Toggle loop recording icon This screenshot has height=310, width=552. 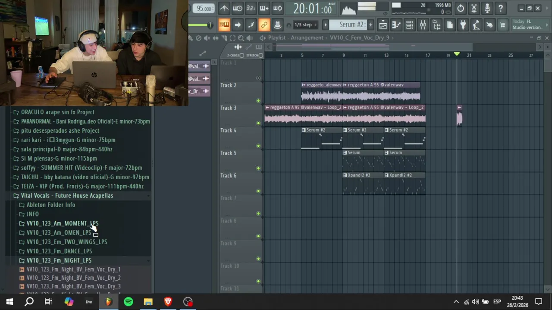tap(278, 8)
